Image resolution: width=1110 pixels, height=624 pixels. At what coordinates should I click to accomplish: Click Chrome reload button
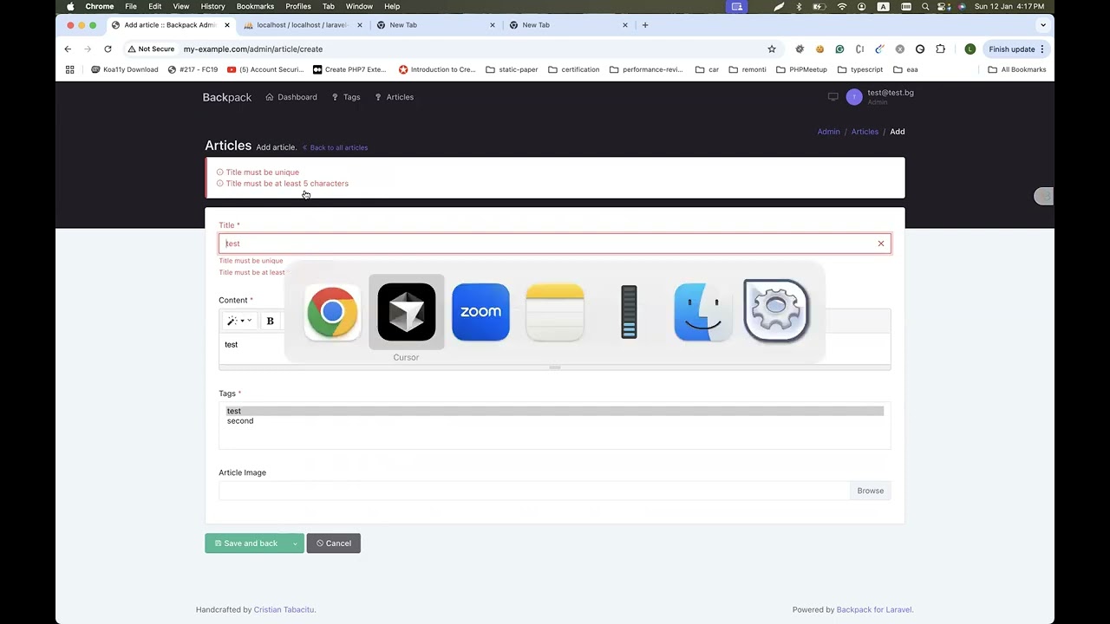(108, 49)
